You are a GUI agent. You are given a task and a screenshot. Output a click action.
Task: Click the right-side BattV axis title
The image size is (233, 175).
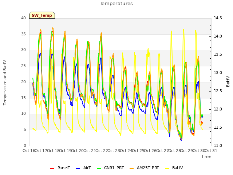(x=228, y=82)
